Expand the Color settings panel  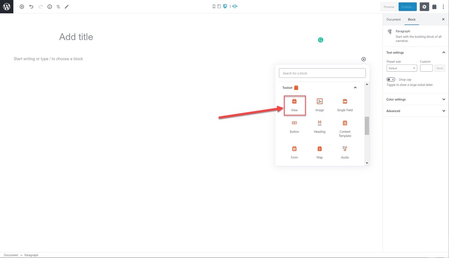[415, 99]
